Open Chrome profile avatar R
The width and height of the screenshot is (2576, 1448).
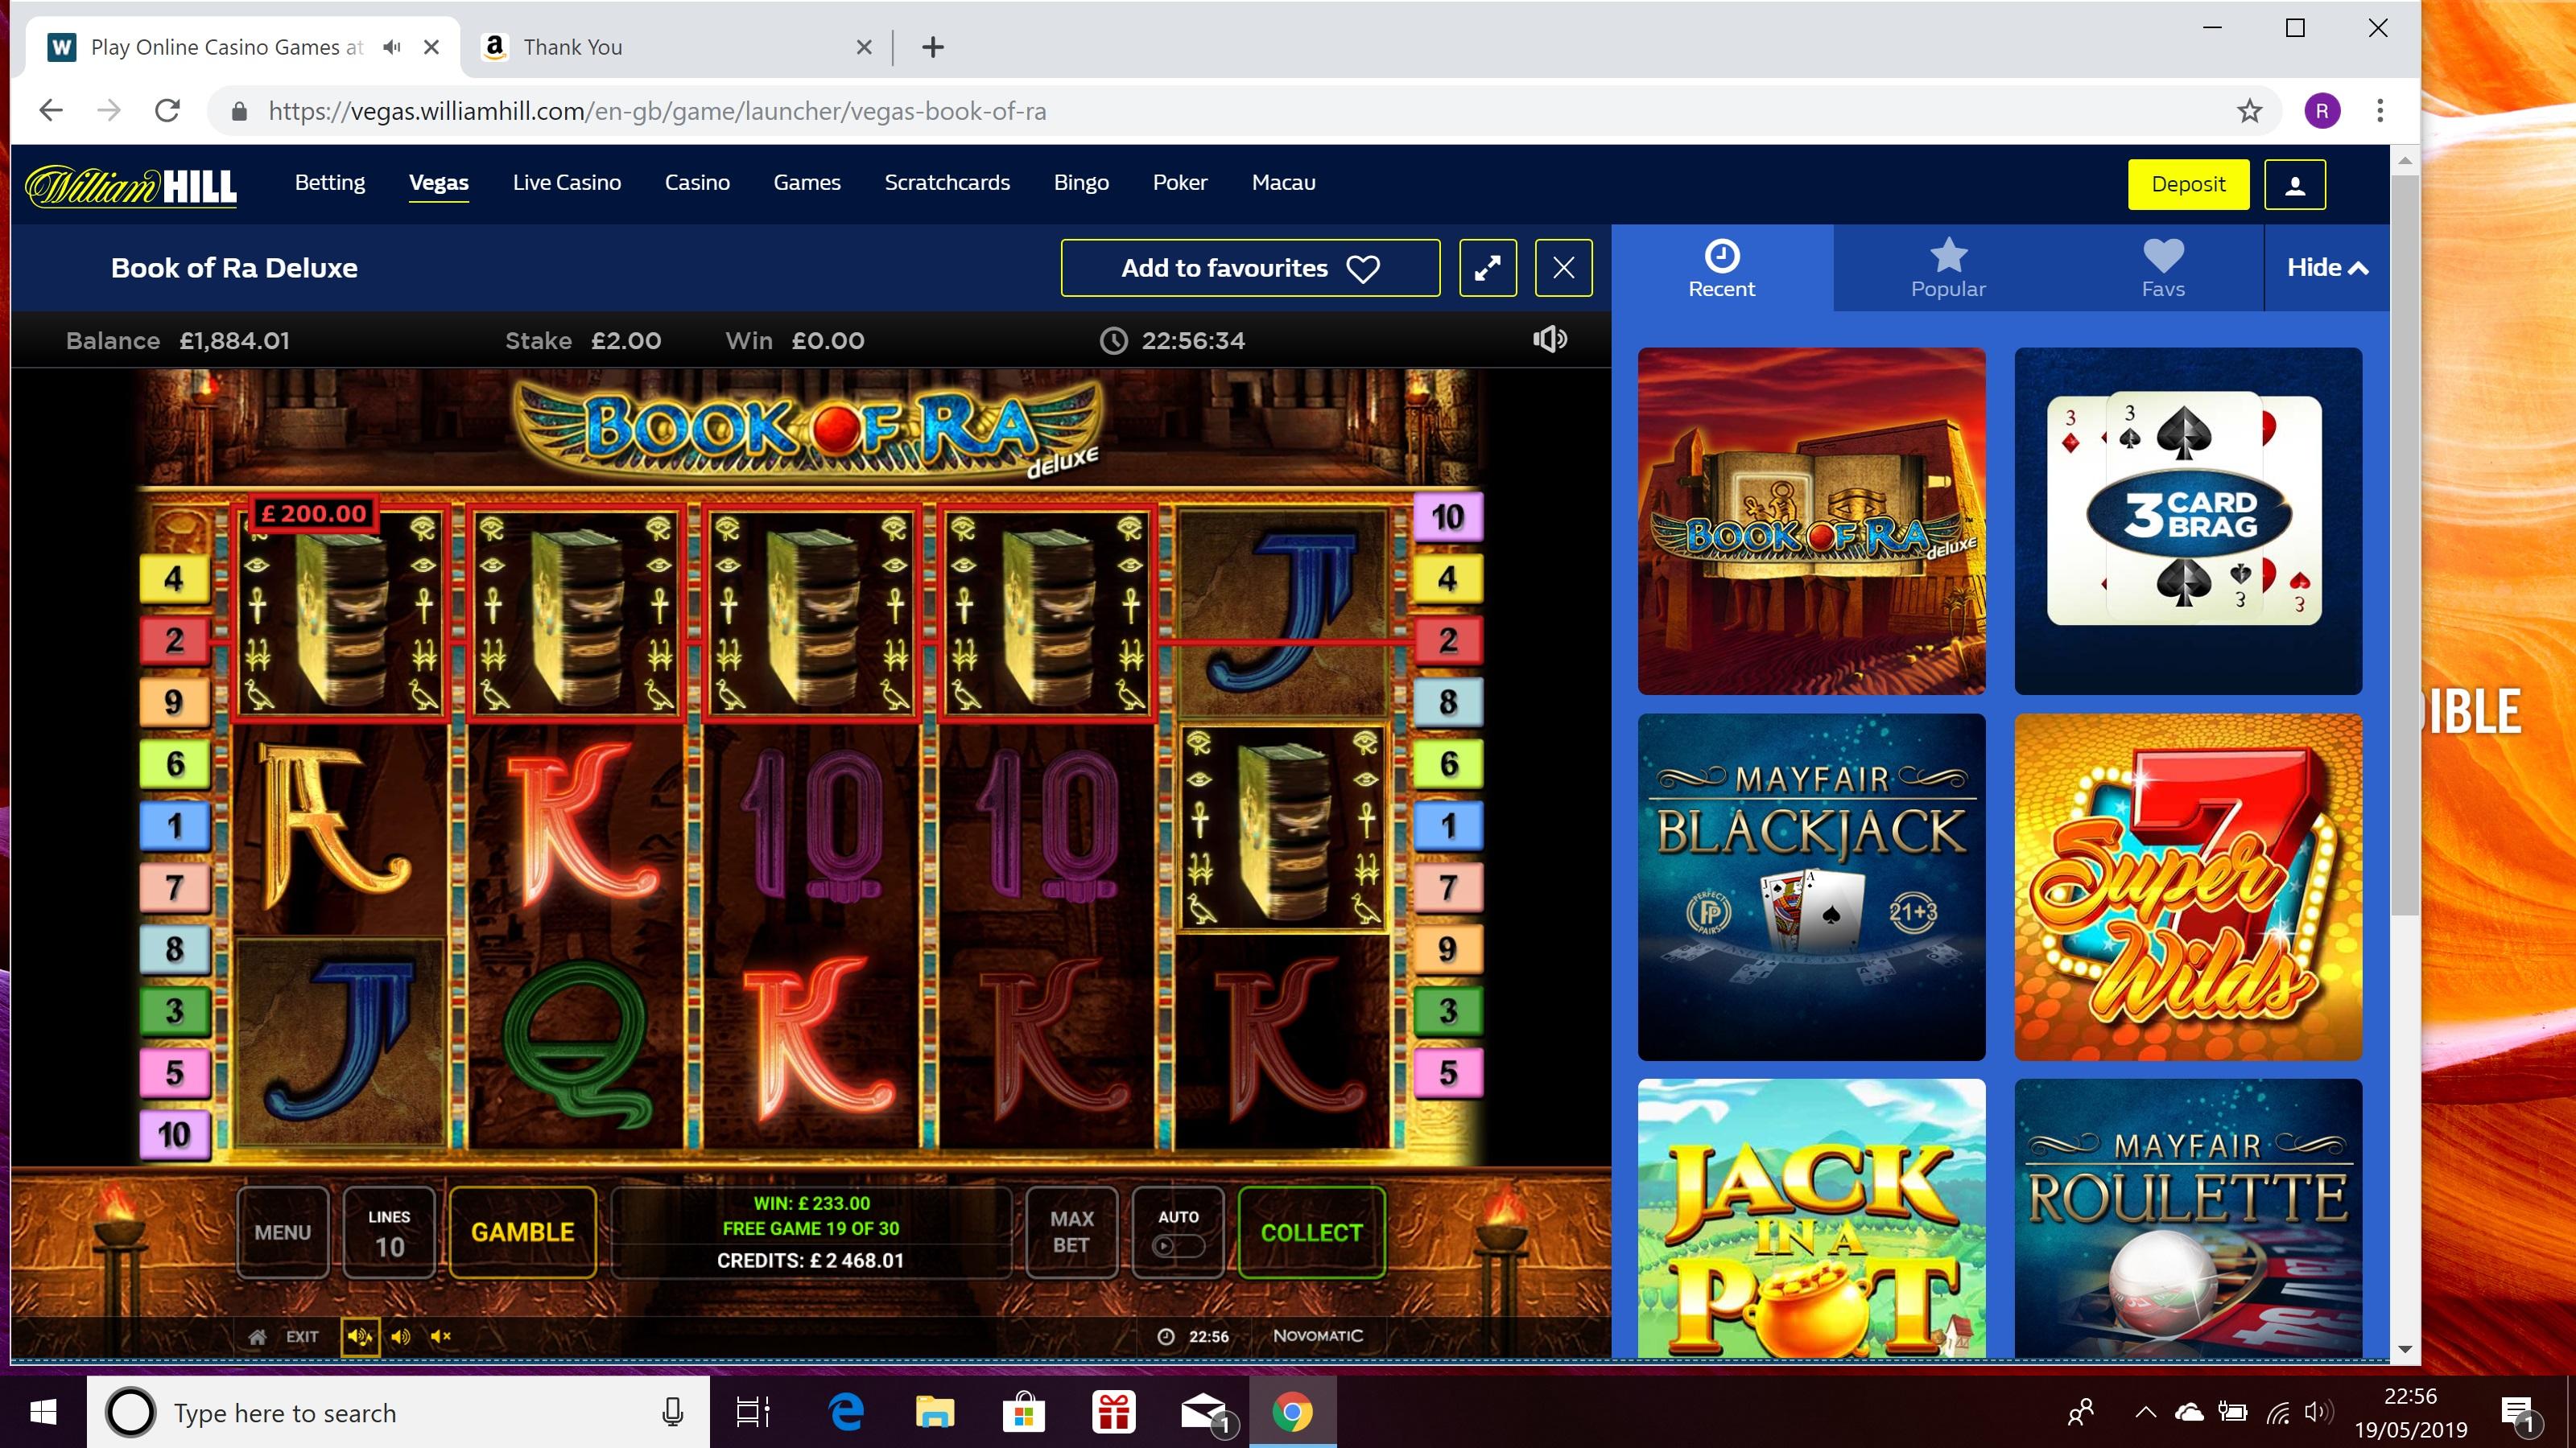coord(2322,111)
